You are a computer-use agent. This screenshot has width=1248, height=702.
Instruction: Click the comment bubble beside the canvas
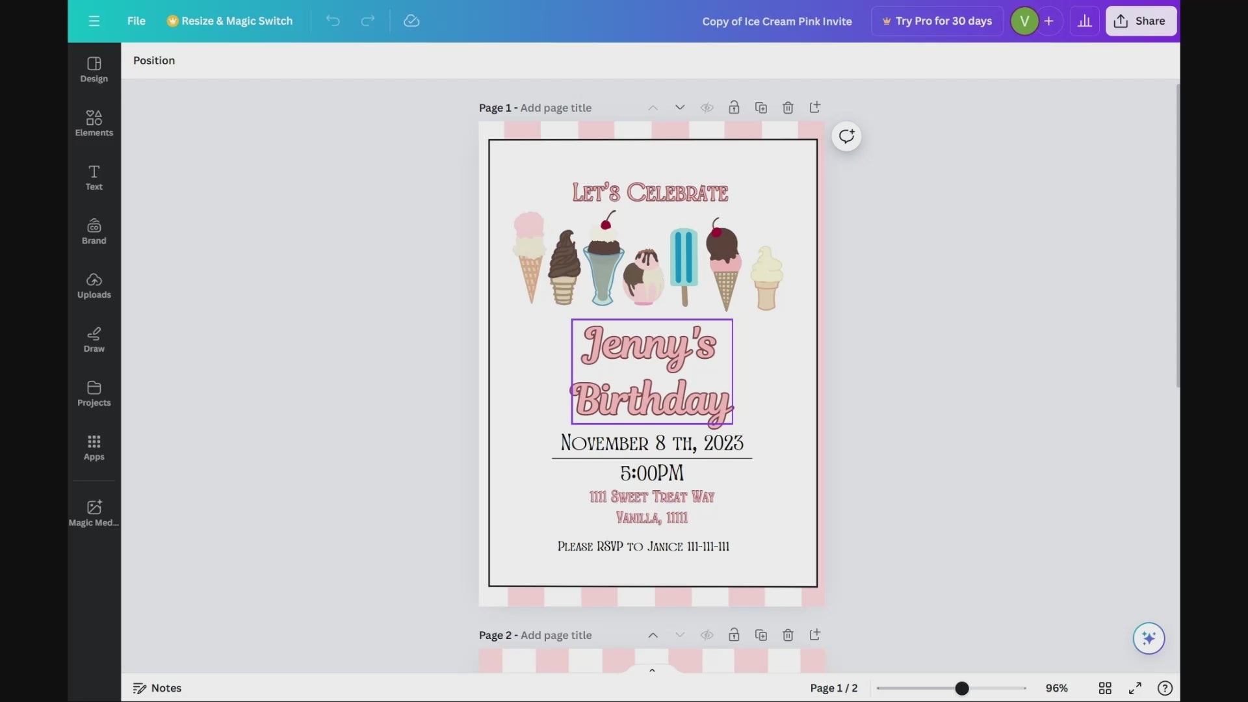point(846,136)
